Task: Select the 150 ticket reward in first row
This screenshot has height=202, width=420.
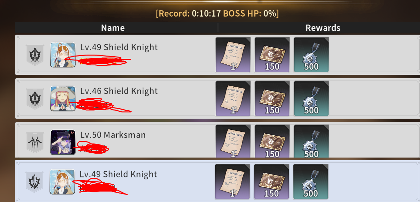Action: click(x=272, y=55)
